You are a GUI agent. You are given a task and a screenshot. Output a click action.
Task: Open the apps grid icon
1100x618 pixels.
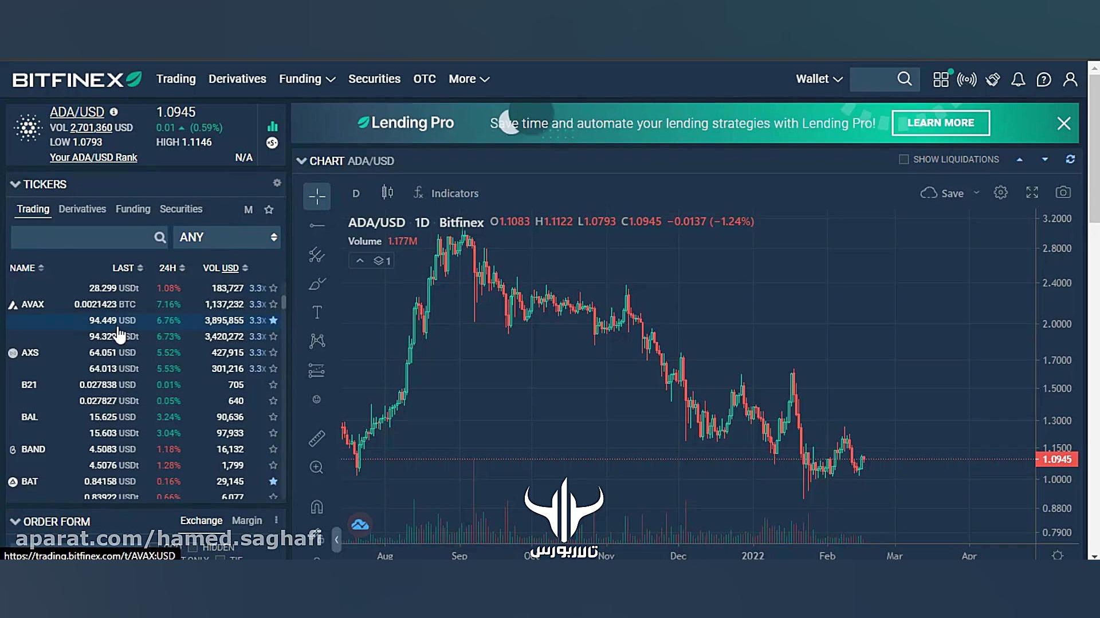941,79
